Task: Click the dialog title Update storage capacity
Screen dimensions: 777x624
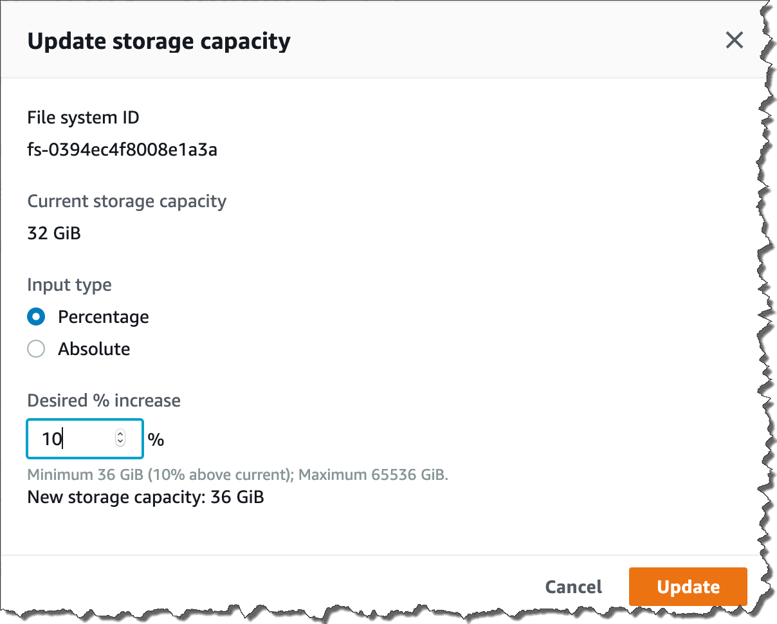Action: click(159, 41)
